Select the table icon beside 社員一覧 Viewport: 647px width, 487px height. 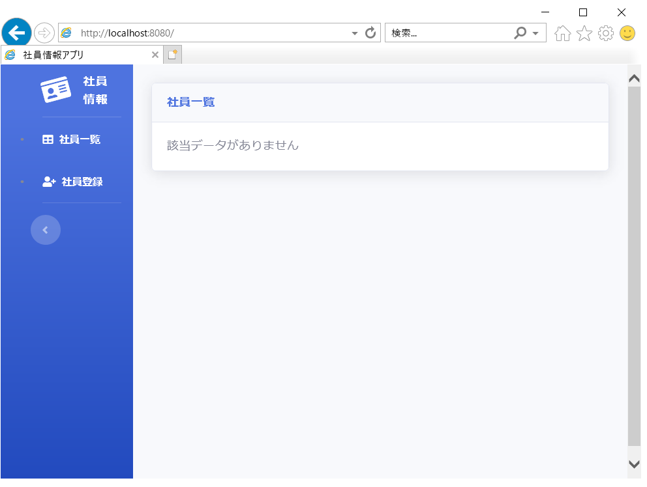[49, 139]
